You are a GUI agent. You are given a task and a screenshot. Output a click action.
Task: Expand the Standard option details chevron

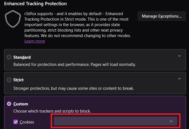[179, 56]
